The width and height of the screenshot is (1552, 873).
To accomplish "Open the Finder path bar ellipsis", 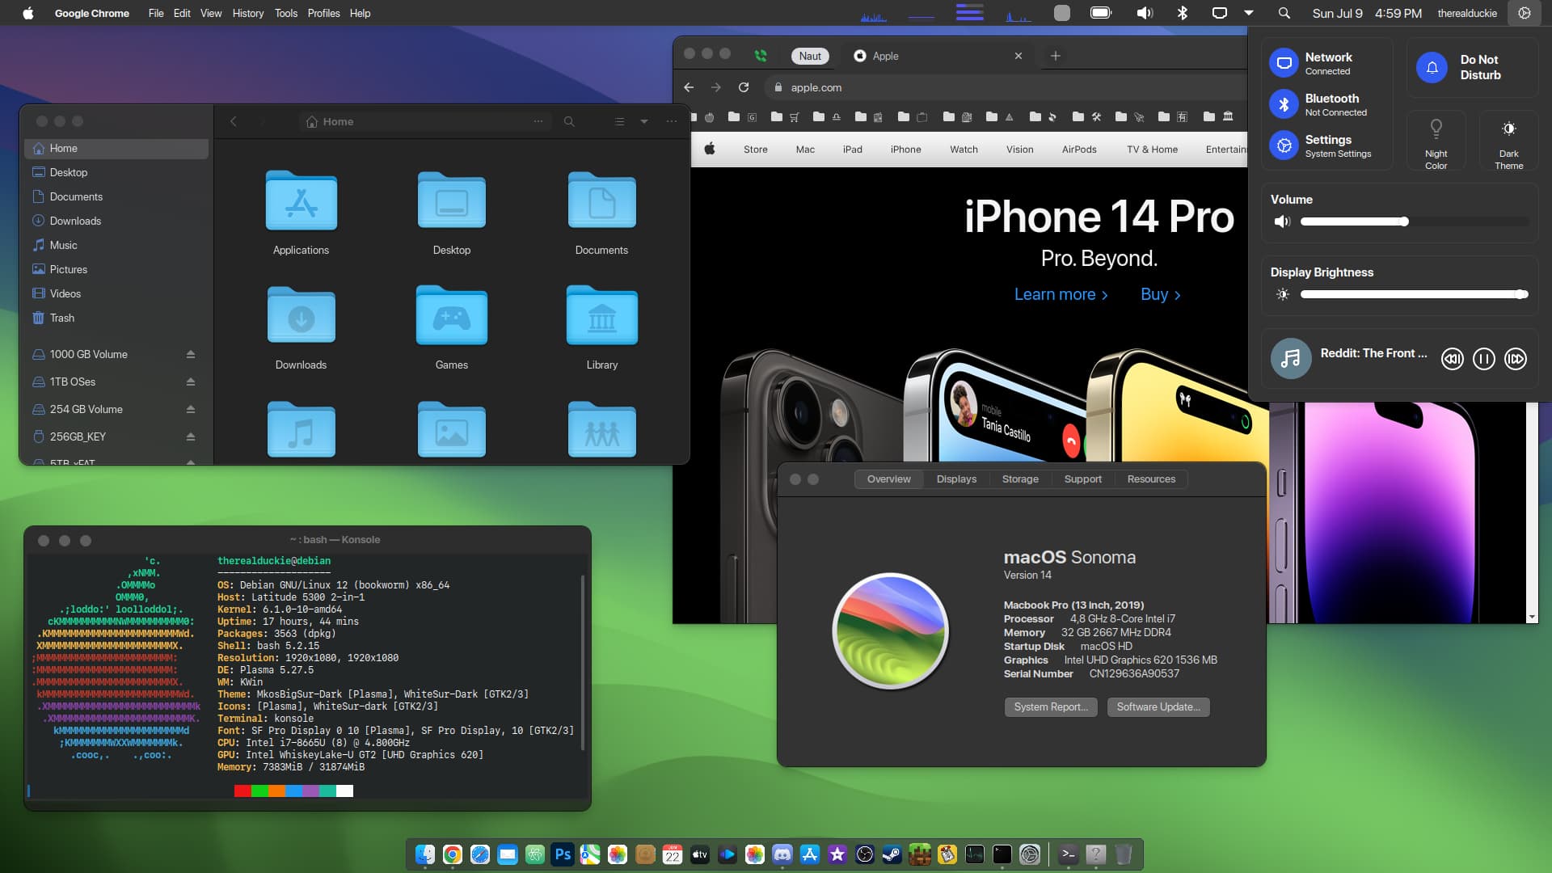I will (538, 121).
